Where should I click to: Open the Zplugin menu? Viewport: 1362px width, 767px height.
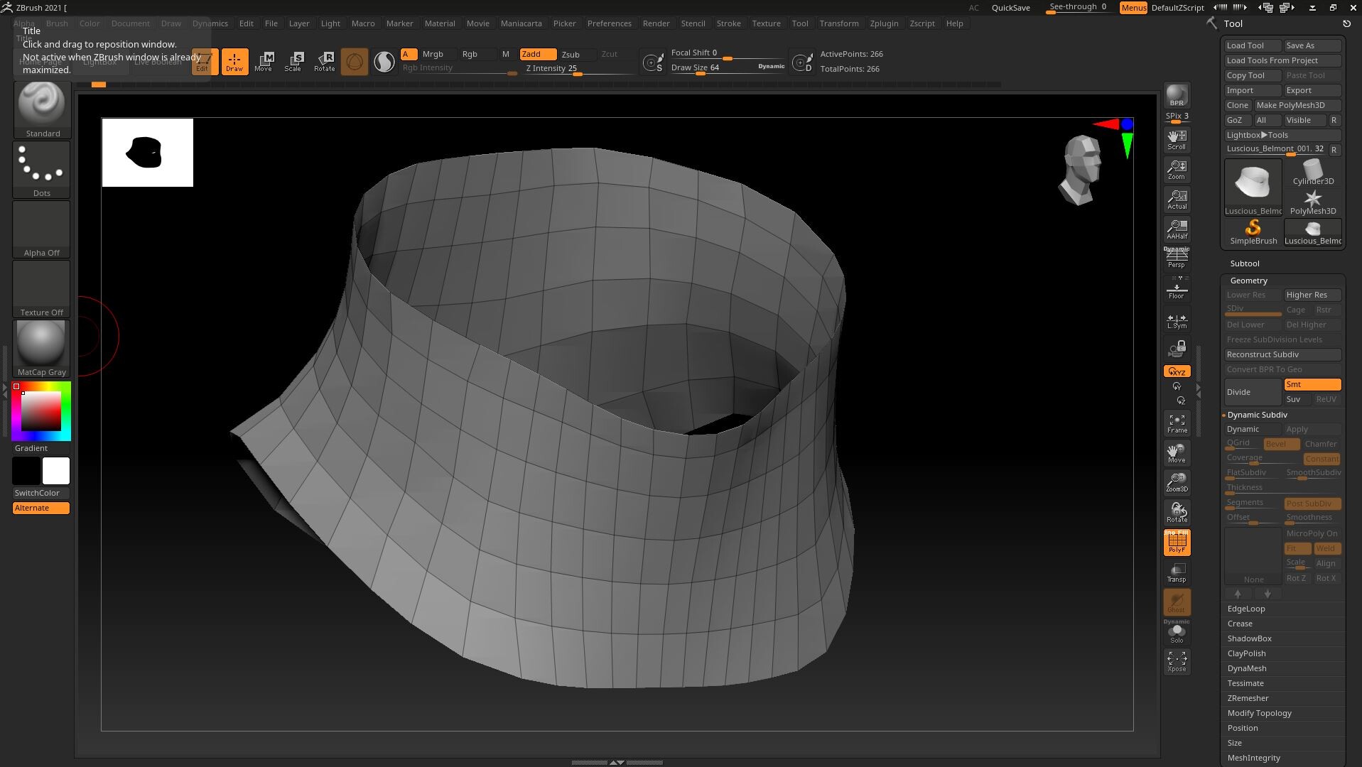(x=884, y=23)
